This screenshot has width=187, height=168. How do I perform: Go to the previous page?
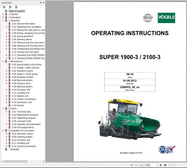click(x=136, y=165)
